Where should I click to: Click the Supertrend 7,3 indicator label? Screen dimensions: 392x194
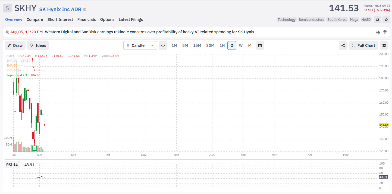[17, 75]
